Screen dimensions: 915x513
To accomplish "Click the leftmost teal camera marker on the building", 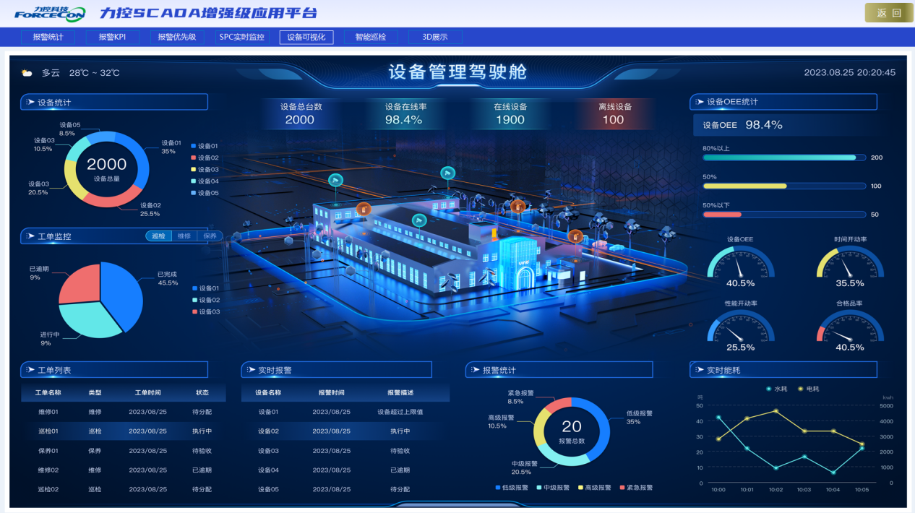I will click(x=335, y=180).
